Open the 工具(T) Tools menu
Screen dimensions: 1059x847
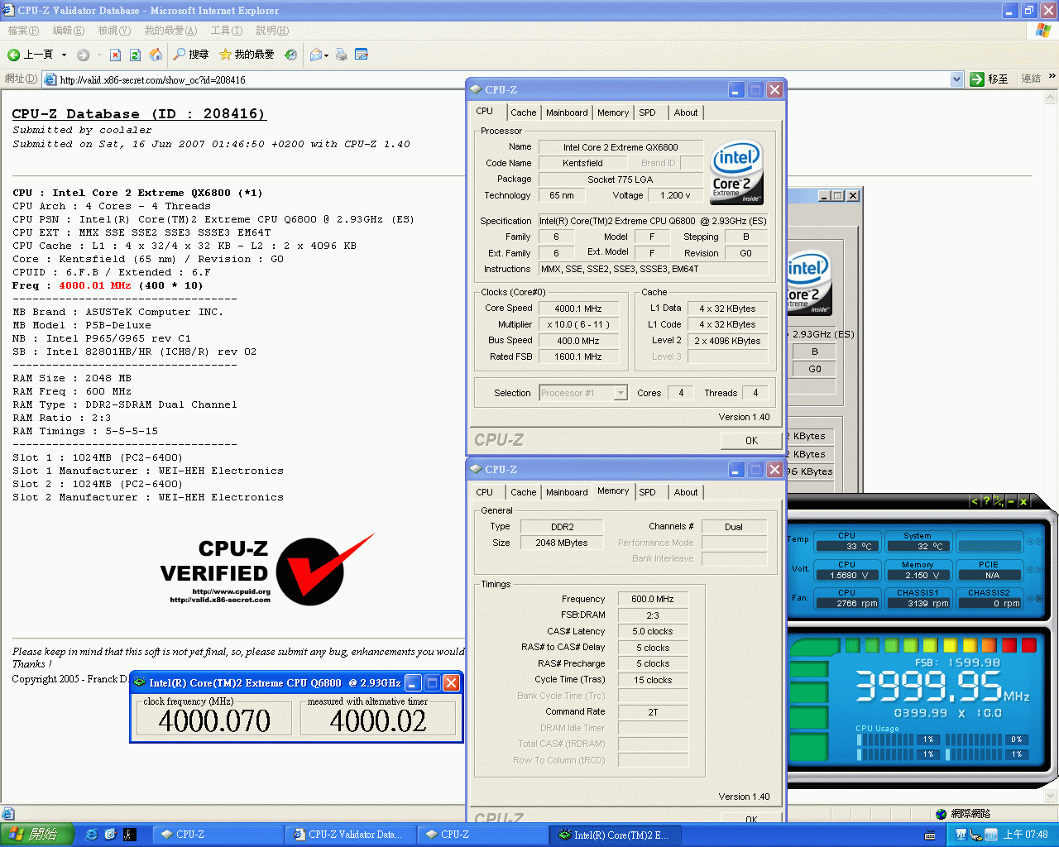click(226, 31)
